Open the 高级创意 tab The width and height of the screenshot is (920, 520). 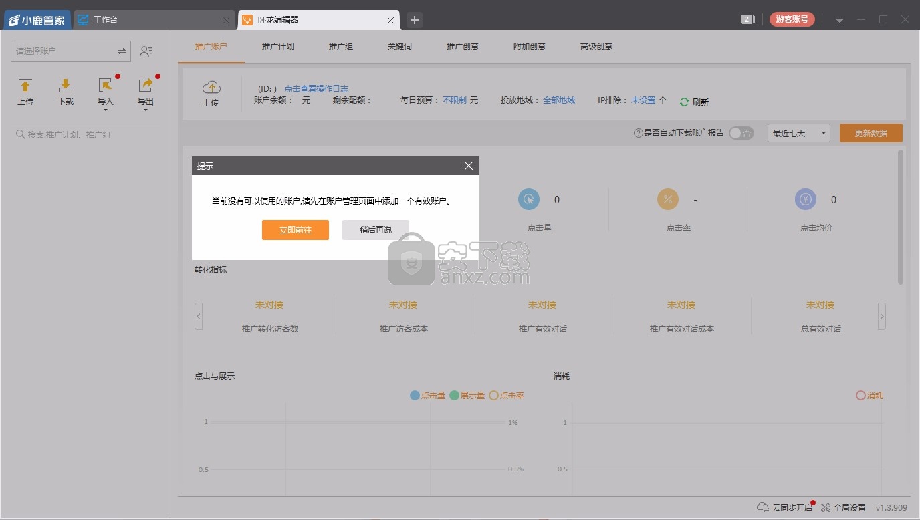(596, 47)
